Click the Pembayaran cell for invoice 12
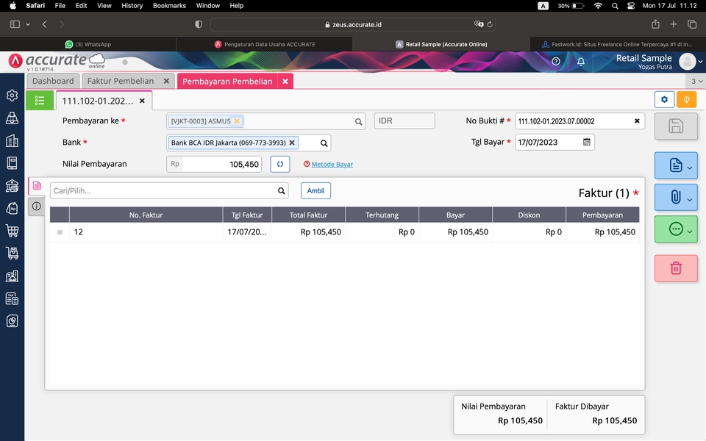Image resolution: width=706 pixels, height=441 pixels. (x=602, y=232)
